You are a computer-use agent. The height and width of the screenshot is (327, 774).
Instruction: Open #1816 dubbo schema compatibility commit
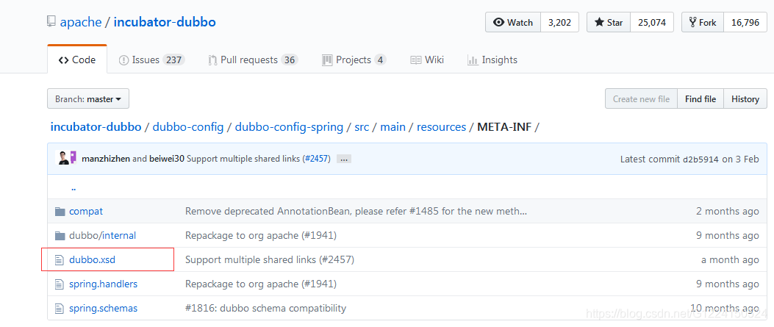(x=265, y=308)
